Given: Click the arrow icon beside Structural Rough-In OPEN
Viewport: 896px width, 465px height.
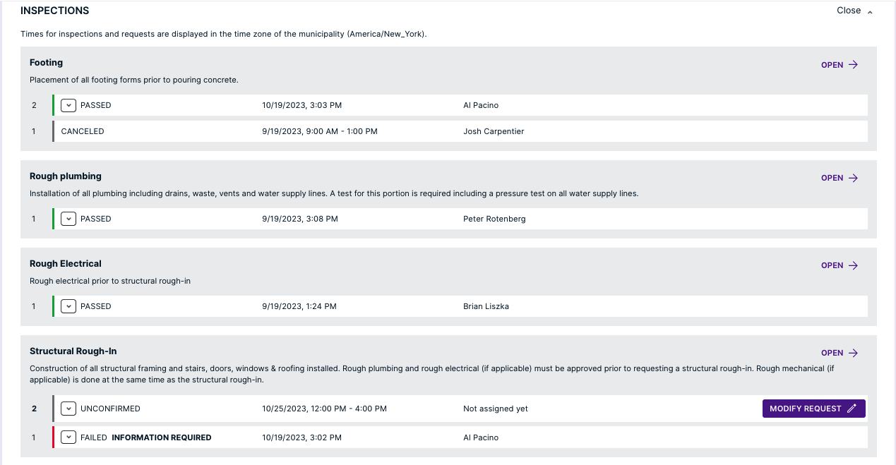Looking at the screenshot, I should point(854,353).
